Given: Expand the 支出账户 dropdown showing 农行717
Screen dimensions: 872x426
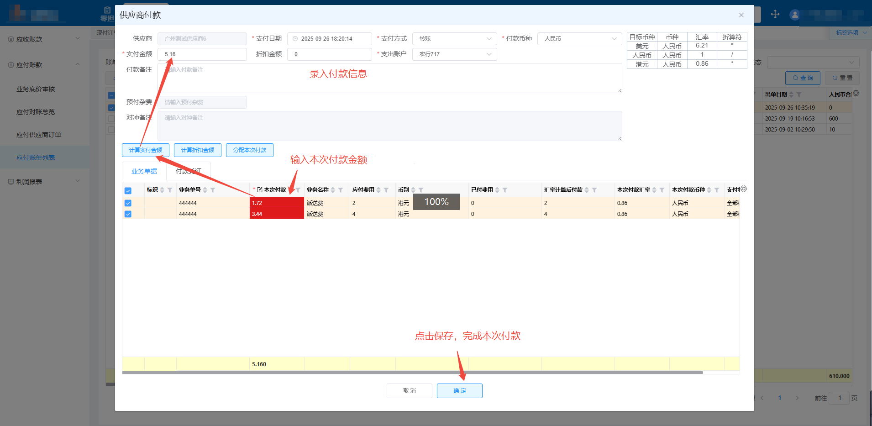Looking at the screenshot, I should (454, 54).
